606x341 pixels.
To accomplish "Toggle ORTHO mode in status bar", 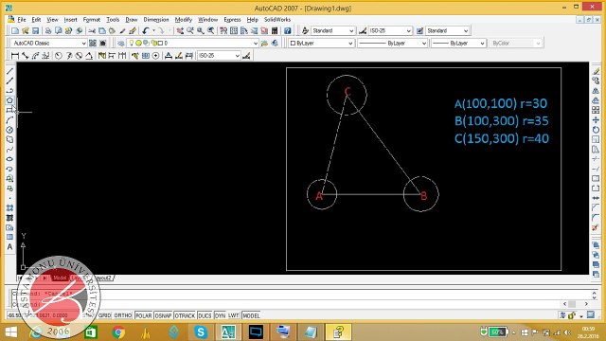I will point(123,315).
